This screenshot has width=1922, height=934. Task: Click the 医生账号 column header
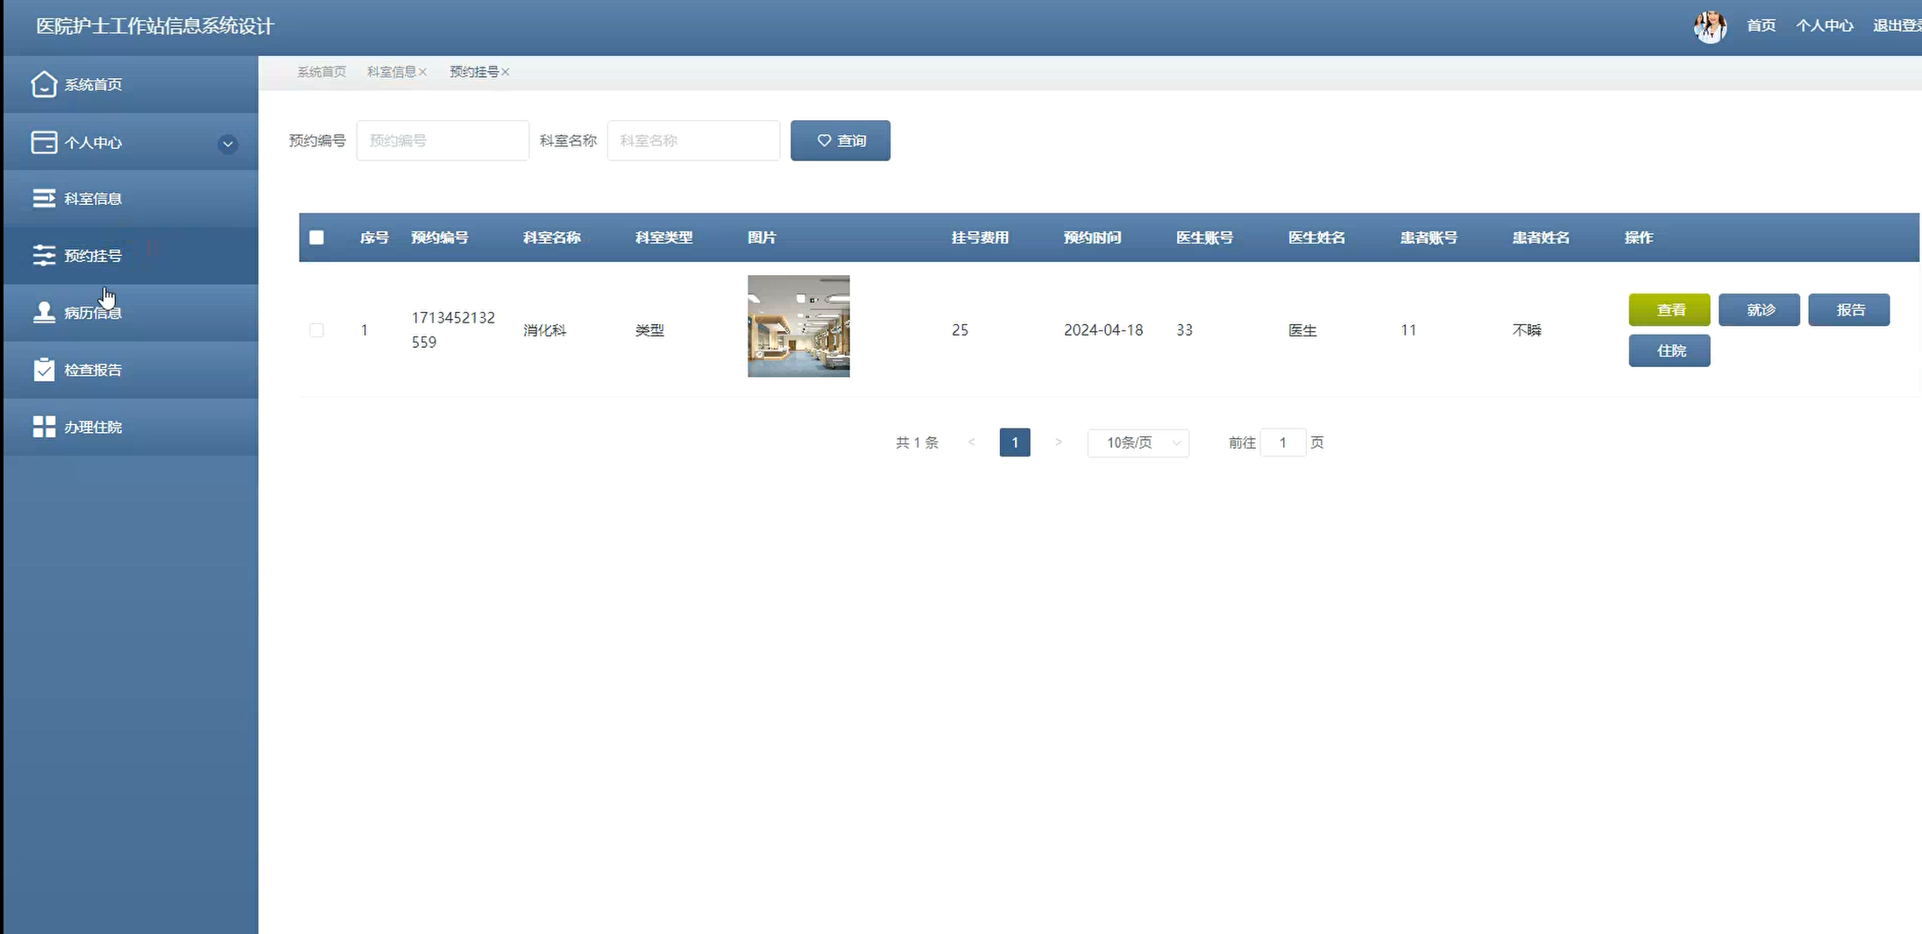1204,237
